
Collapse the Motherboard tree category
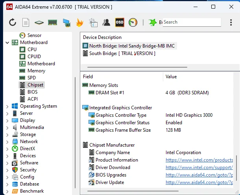[7, 42]
